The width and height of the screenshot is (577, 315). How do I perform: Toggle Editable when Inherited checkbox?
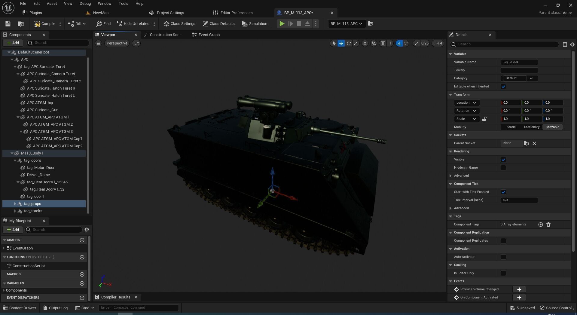[503, 87]
